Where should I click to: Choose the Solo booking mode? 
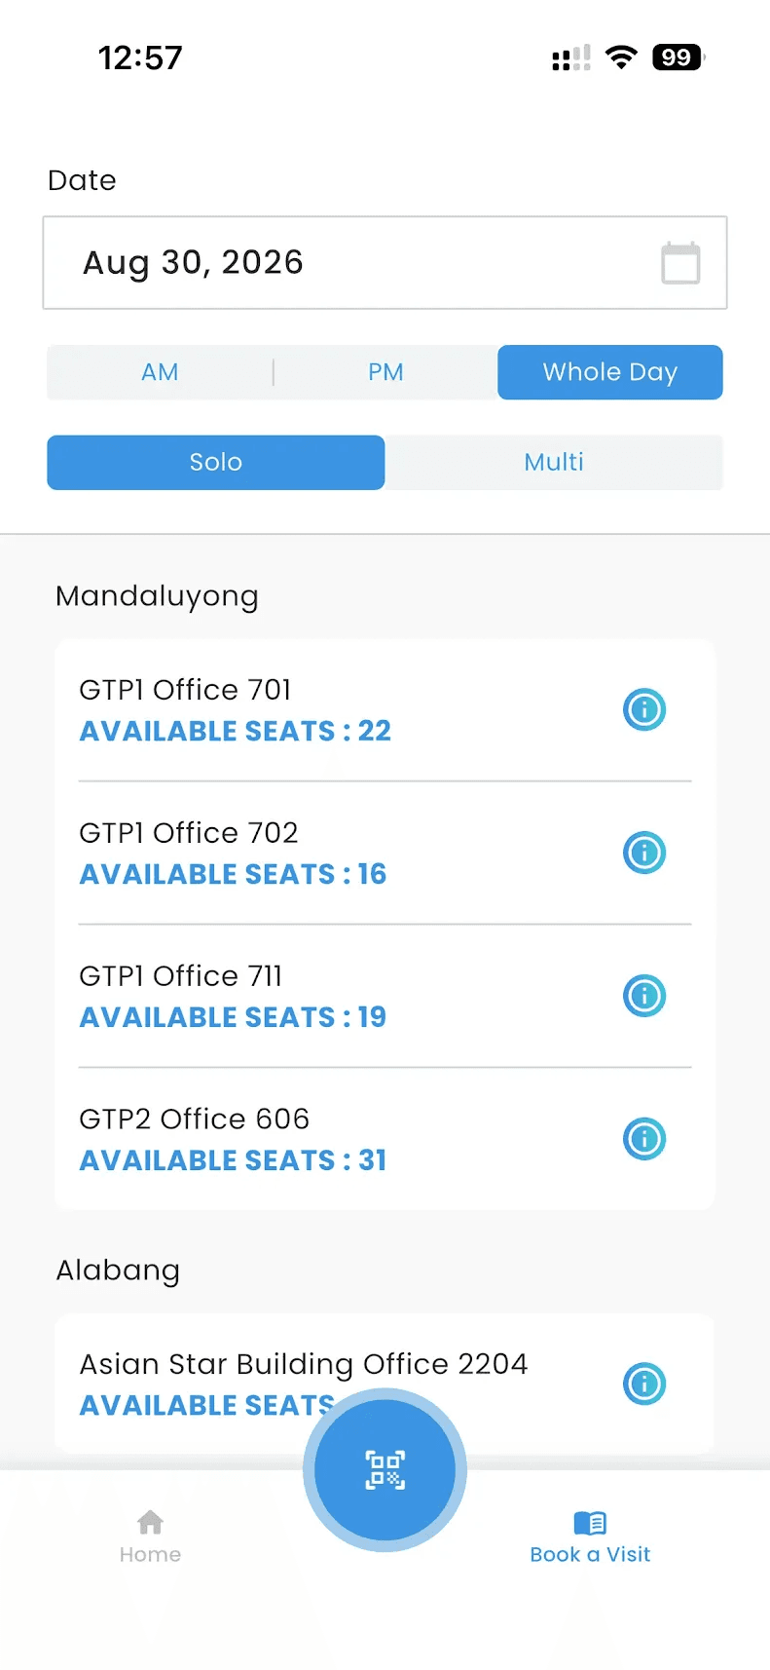pos(216,463)
